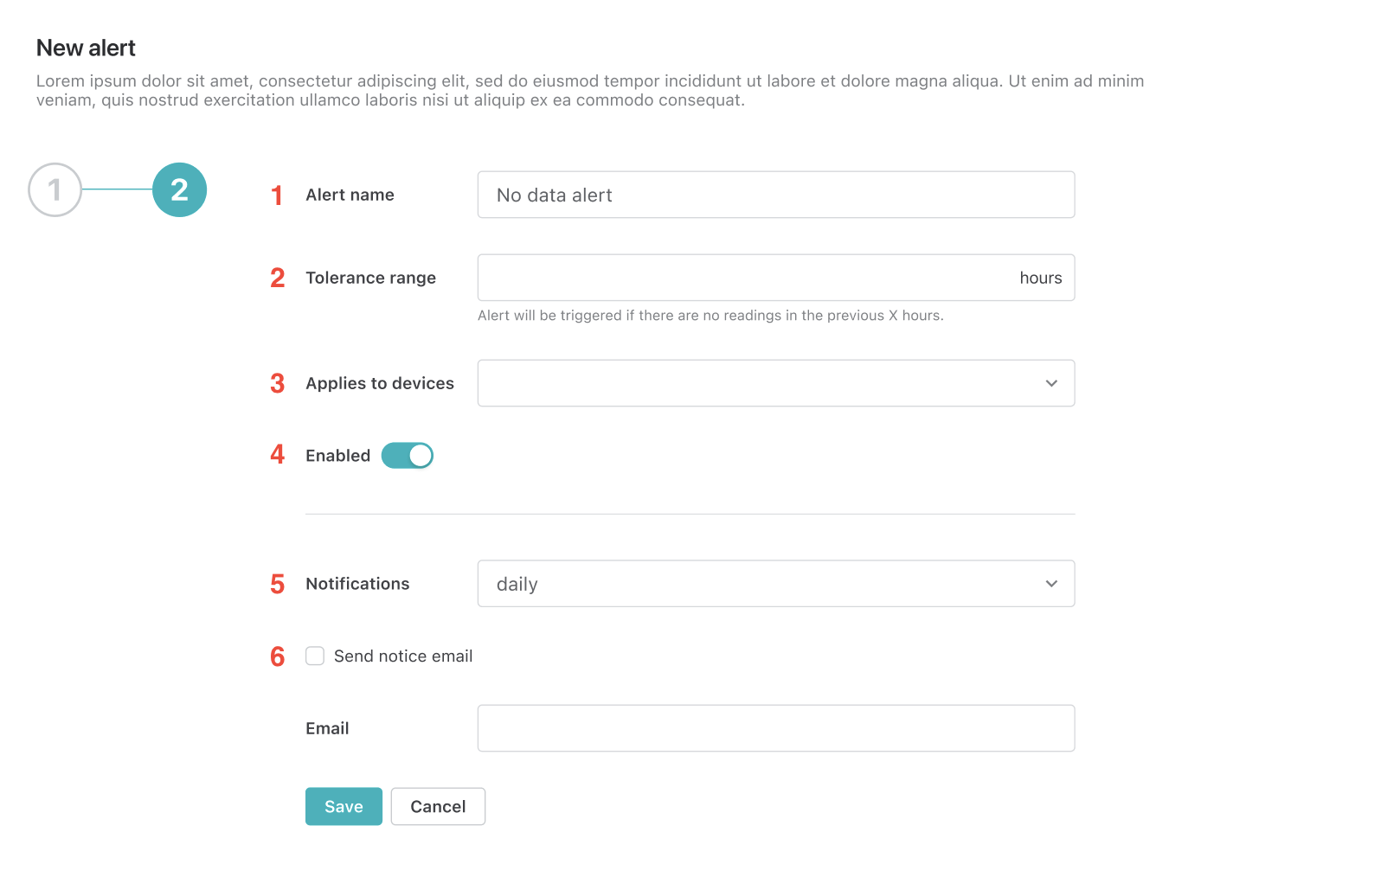Go back to step 1 circle
Viewport: 1400px width, 877px height.
(x=55, y=189)
